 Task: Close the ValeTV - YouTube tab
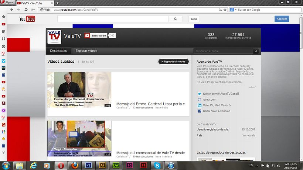52,3
